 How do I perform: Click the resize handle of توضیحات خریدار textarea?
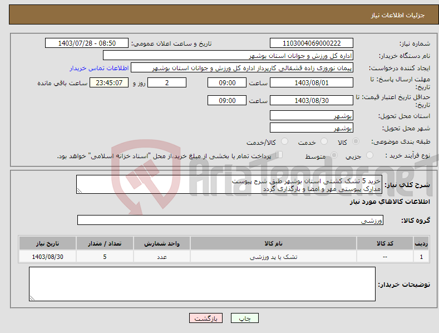coord(32,298)
